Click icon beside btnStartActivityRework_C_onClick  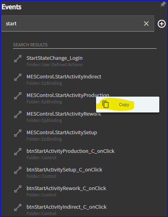click(x=18, y=189)
